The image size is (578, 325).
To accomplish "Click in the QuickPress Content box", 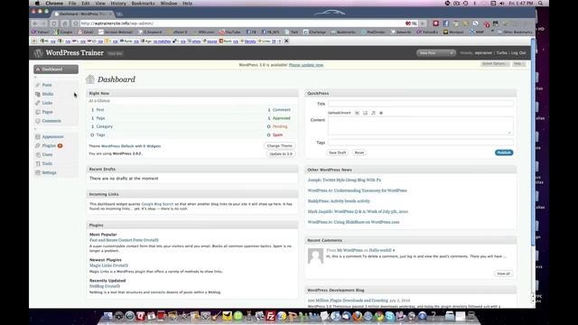I will pyautogui.click(x=421, y=125).
